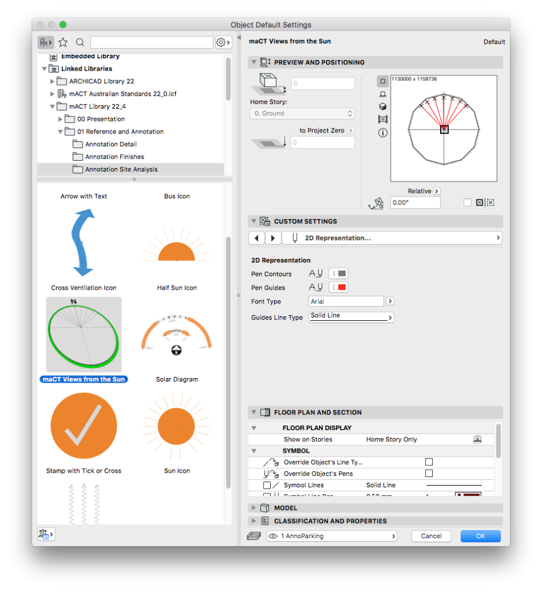The width and height of the screenshot is (542, 592).
Task: Collapse the Linked Libraries tree node
Action: (44, 69)
